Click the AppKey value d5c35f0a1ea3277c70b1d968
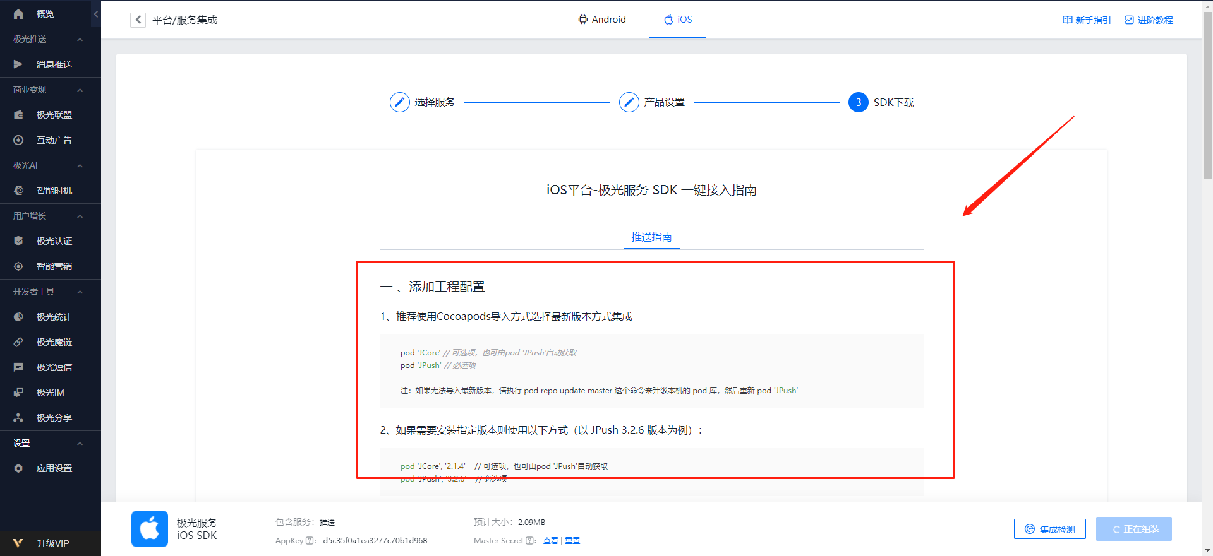Image resolution: width=1213 pixels, height=556 pixels. 375,540
